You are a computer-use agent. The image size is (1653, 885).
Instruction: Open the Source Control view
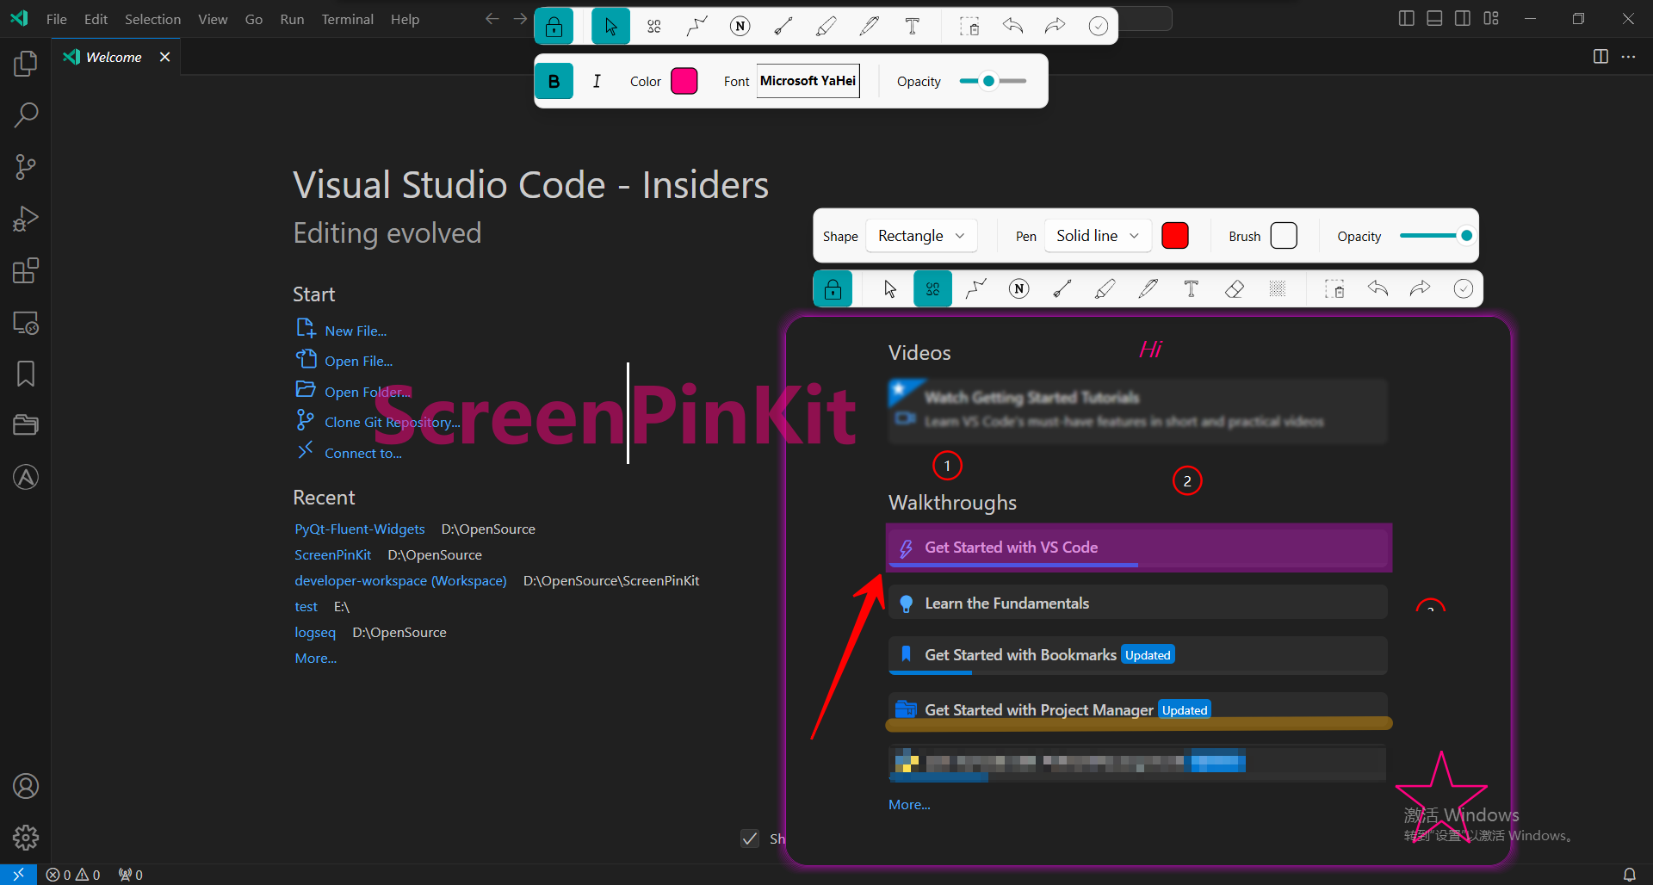(x=26, y=167)
